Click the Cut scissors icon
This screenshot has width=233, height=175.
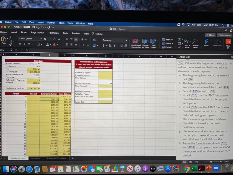tap(10, 37)
